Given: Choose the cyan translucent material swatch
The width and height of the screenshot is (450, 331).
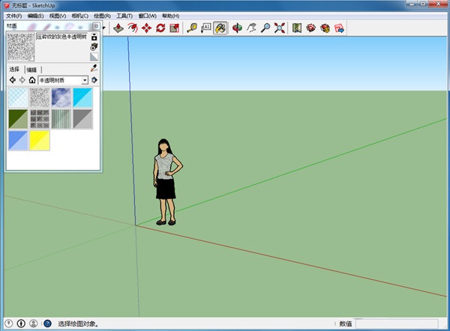Looking at the screenshot, I should [x=82, y=97].
